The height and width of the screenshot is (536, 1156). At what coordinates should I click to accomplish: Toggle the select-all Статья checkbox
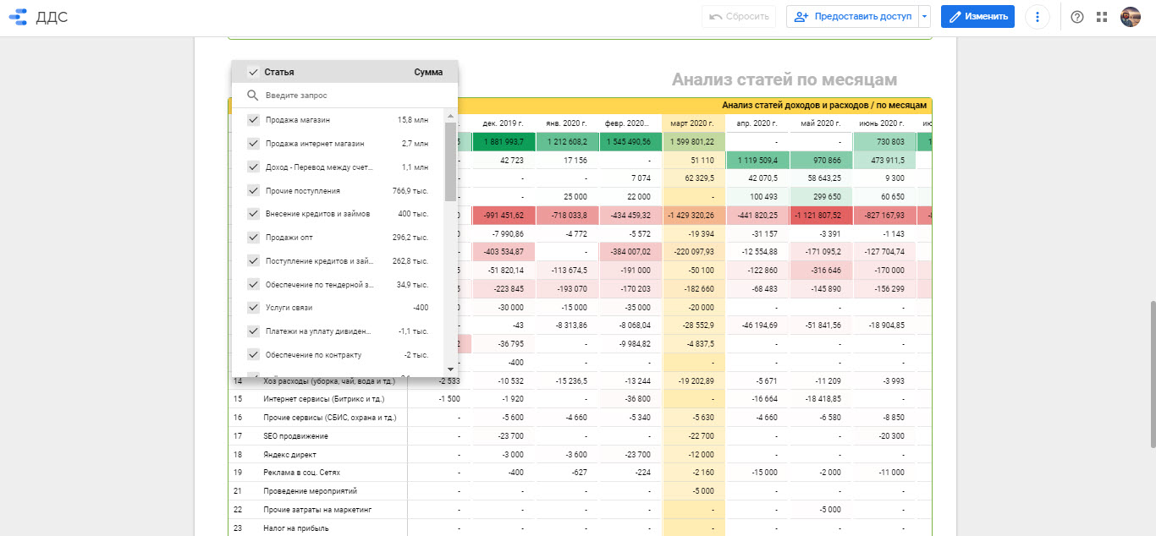(x=253, y=73)
